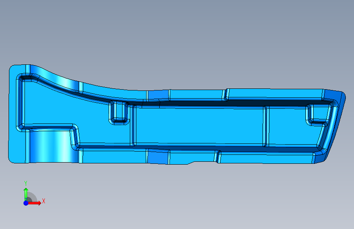Viewport: 354px width, 229px height.
Task: Click the XYZ coordinate triad
Action: click(x=34, y=194)
